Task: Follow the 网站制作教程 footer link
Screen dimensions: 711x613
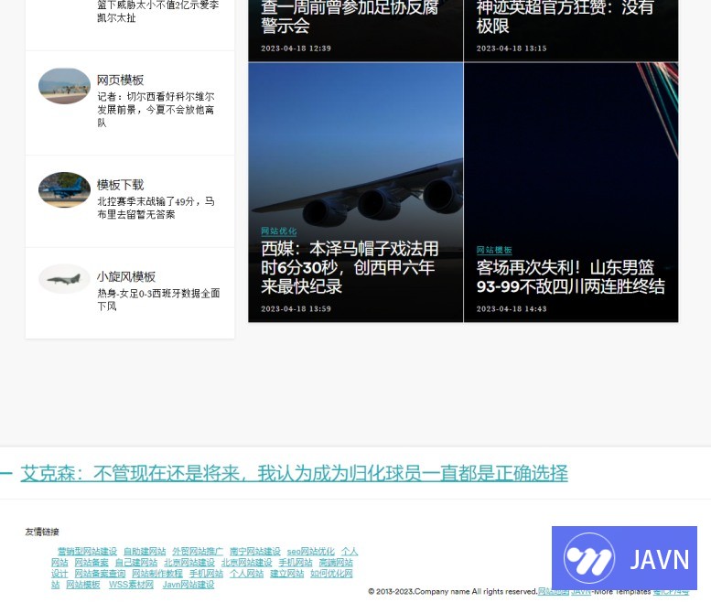Action: 157,574
